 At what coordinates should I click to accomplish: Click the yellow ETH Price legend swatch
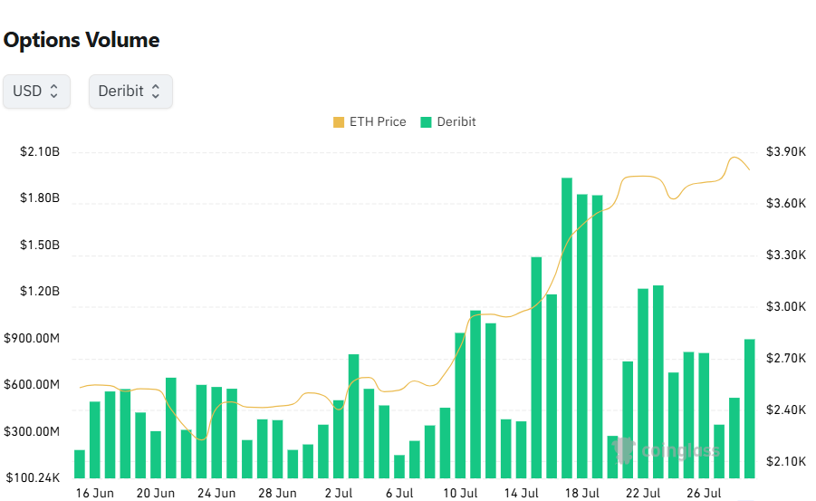click(339, 122)
